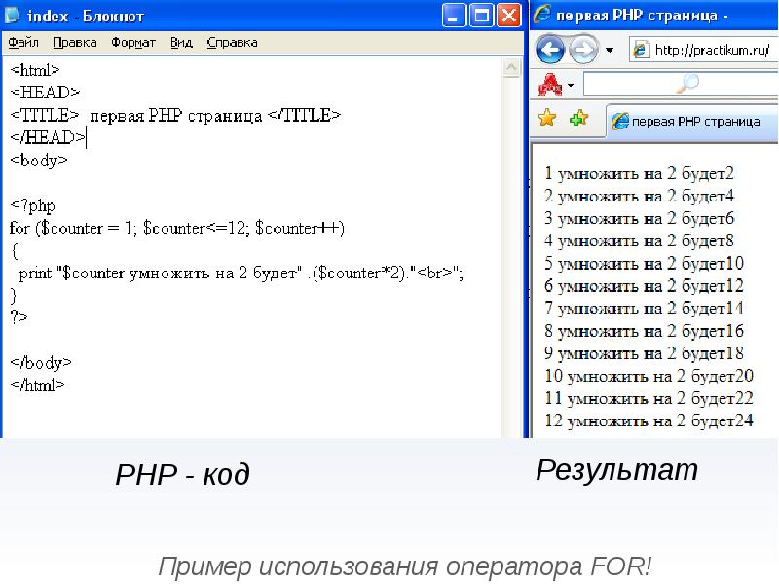The width and height of the screenshot is (779, 584).
Task: Select the 'первая PHP страница' browser tab
Action: (x=686, y=122)
